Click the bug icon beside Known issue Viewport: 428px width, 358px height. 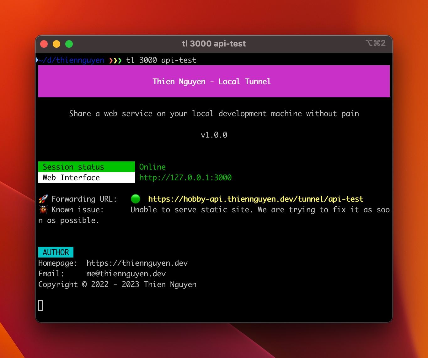point(43,209)
